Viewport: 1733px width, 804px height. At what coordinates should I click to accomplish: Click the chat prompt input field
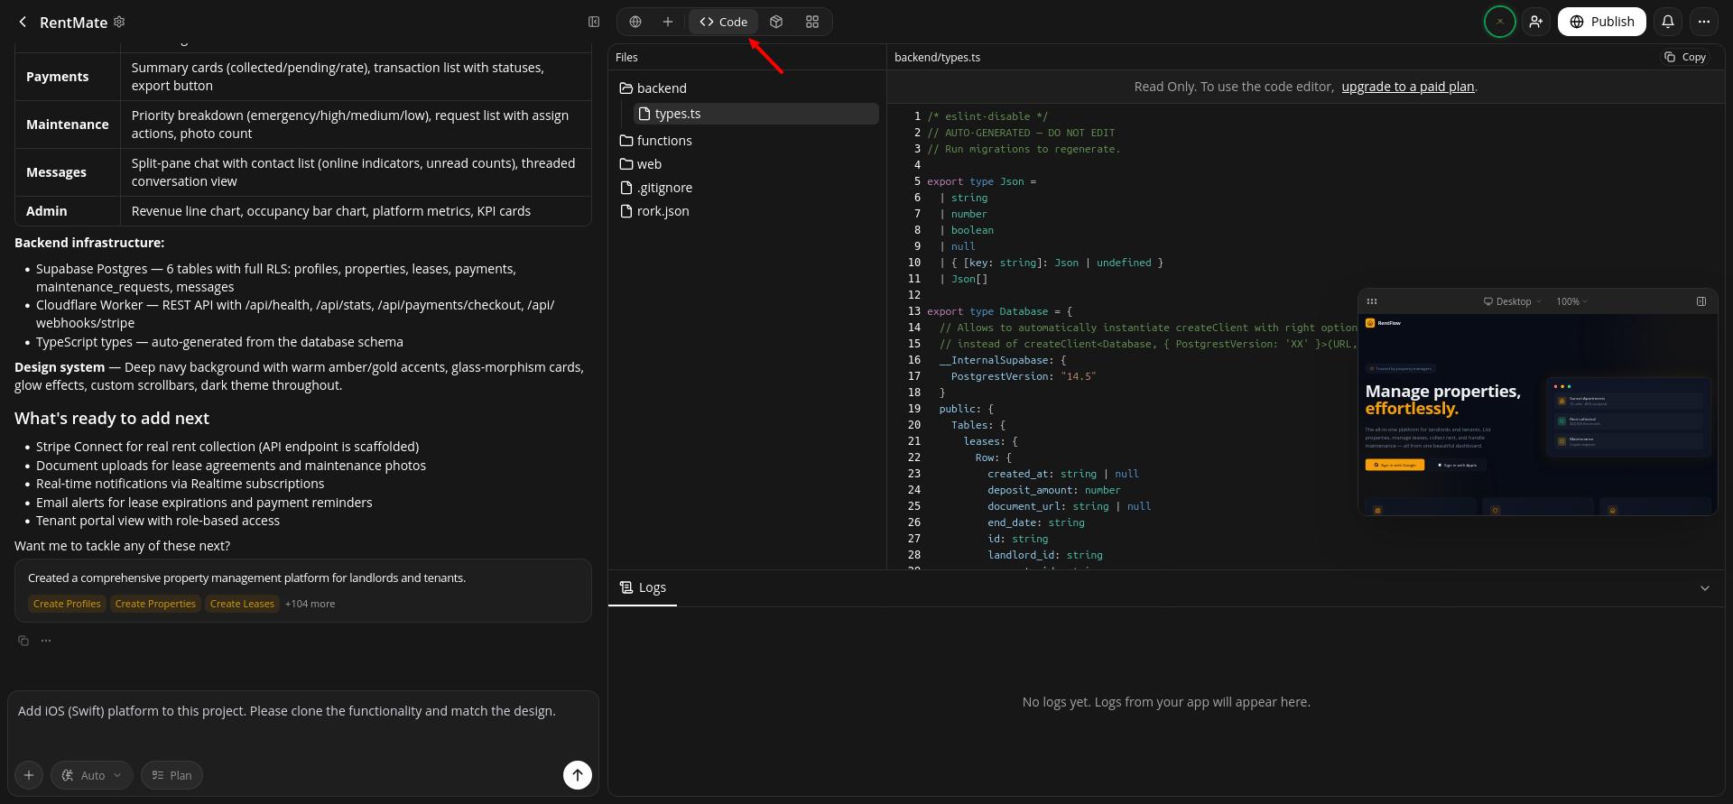tap(303, 723)
